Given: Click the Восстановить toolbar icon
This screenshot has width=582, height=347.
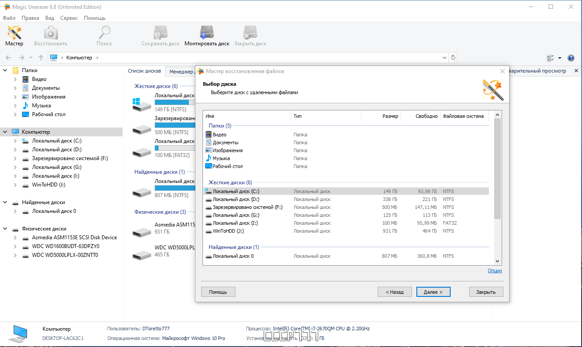Looking at the screenshot, I should (x=51, y=33).
